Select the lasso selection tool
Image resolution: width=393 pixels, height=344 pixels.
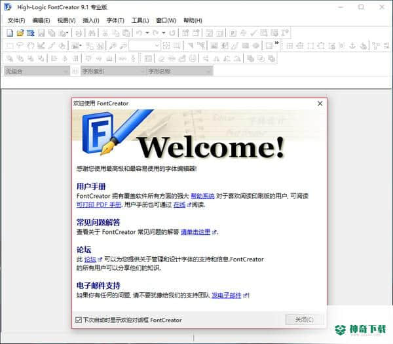coord(20,46)
